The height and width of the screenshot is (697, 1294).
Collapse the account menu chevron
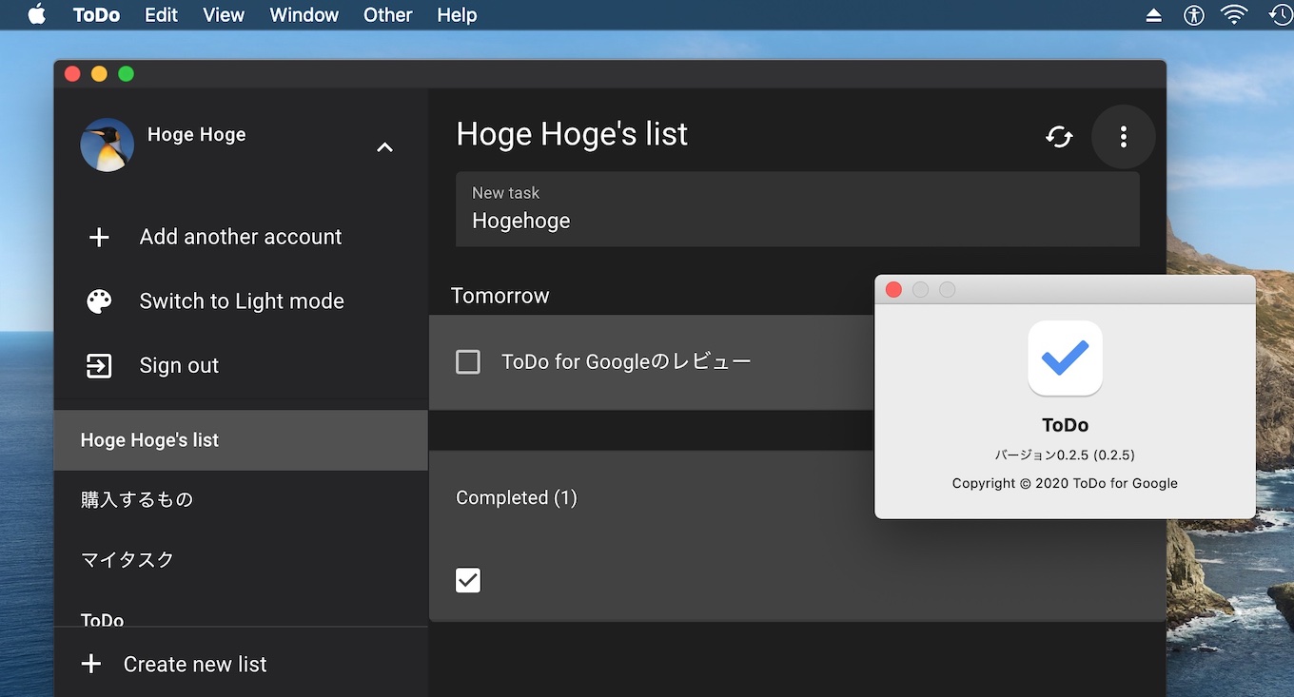(384, 147)
